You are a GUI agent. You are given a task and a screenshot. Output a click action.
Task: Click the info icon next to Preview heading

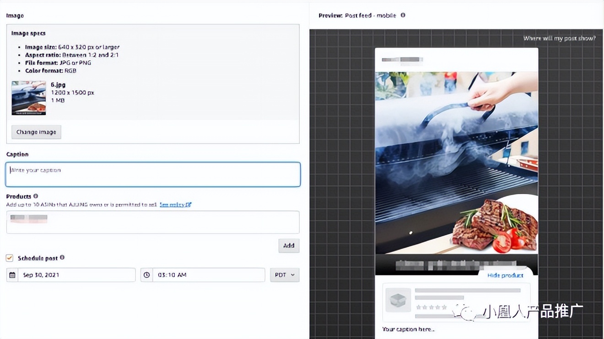point(403,15)
